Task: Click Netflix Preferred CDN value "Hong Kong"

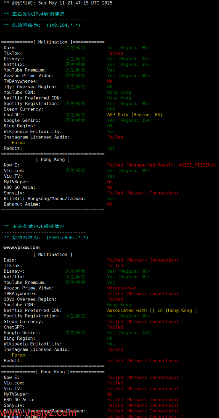Action: tap(119, 98)
